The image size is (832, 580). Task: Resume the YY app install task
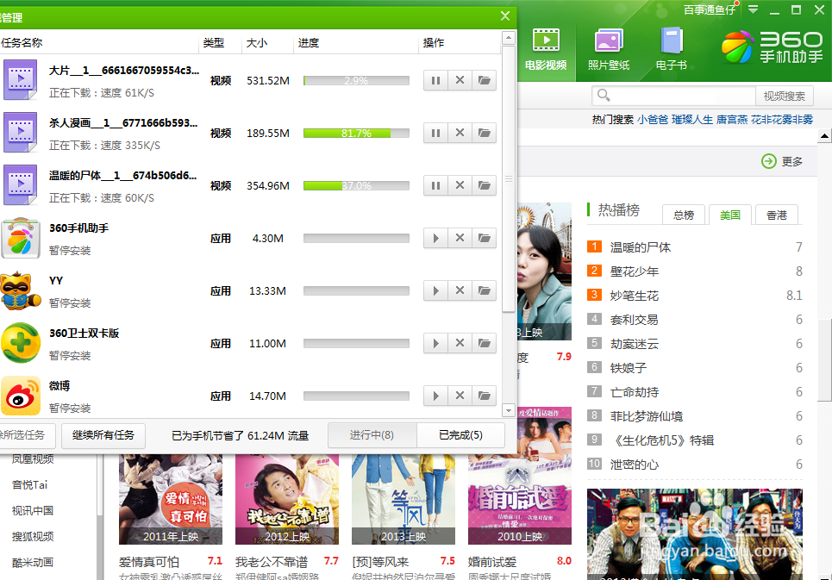point(435,290)
